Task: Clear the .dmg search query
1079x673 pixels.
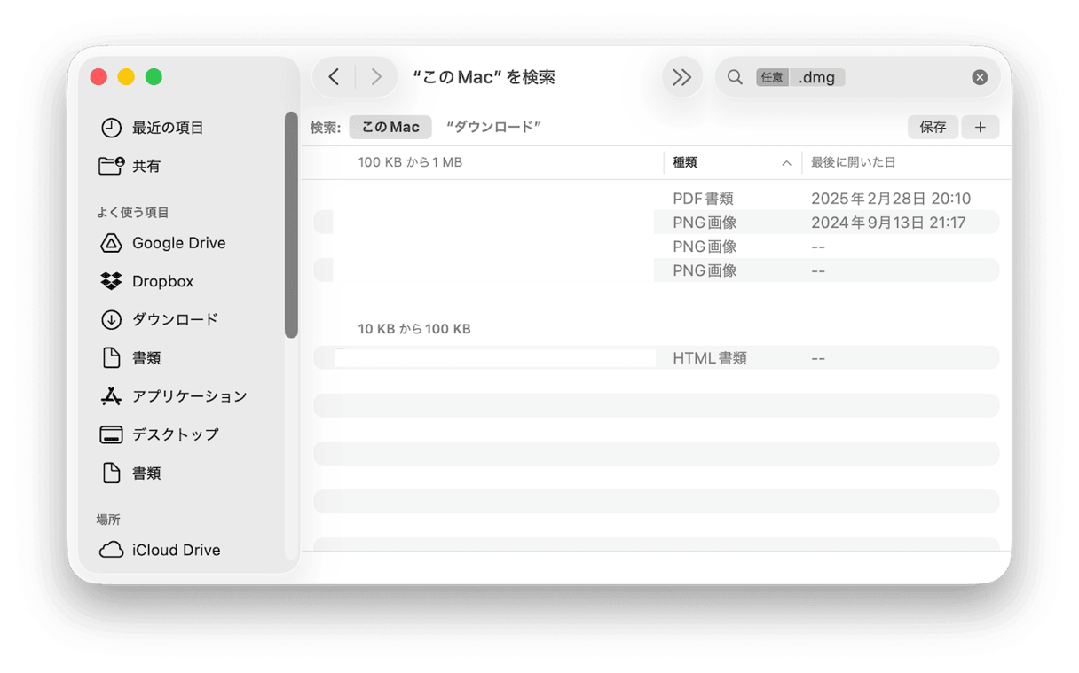Action: tap(980, 77)
